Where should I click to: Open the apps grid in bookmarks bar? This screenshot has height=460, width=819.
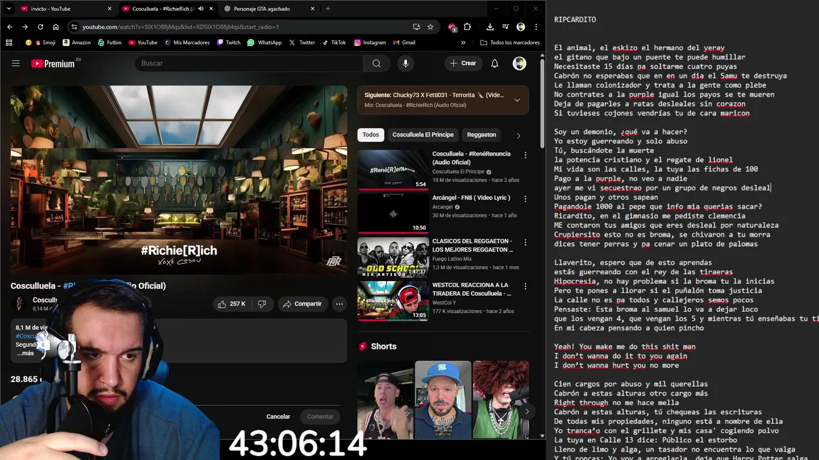coord(9,43)
